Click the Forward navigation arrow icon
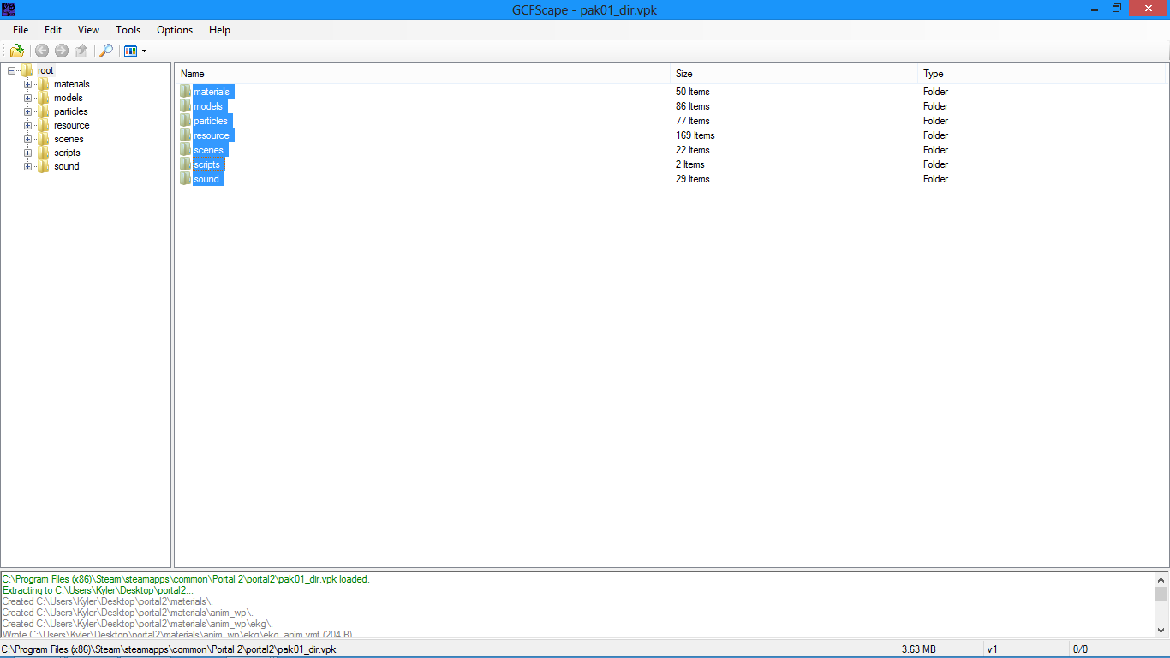Viewport: 1170px width, 658px height. pos(62,51)
